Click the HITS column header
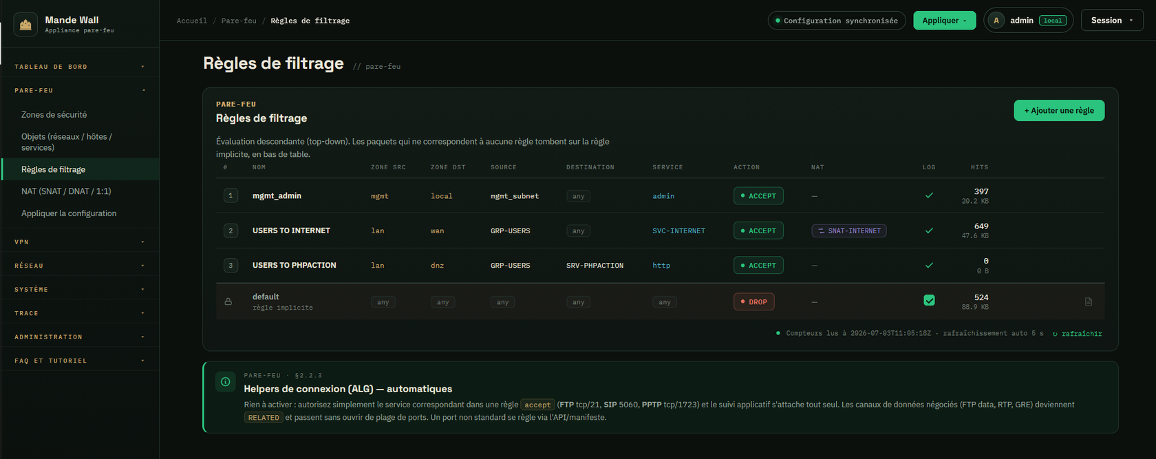The height and width of the screenshot is (459, 1156). [x=979, y=167]
